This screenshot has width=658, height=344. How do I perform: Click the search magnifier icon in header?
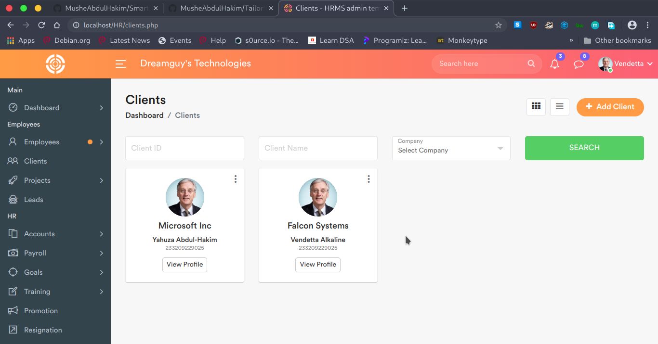(531, 64)
